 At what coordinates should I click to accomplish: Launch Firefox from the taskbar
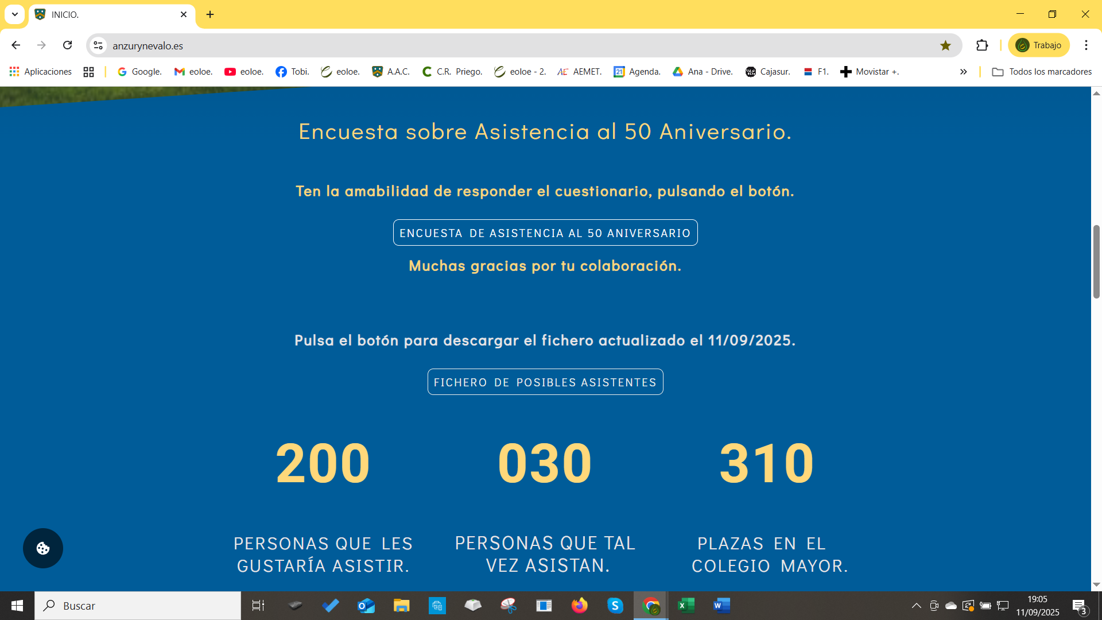[x=580, y=606]
